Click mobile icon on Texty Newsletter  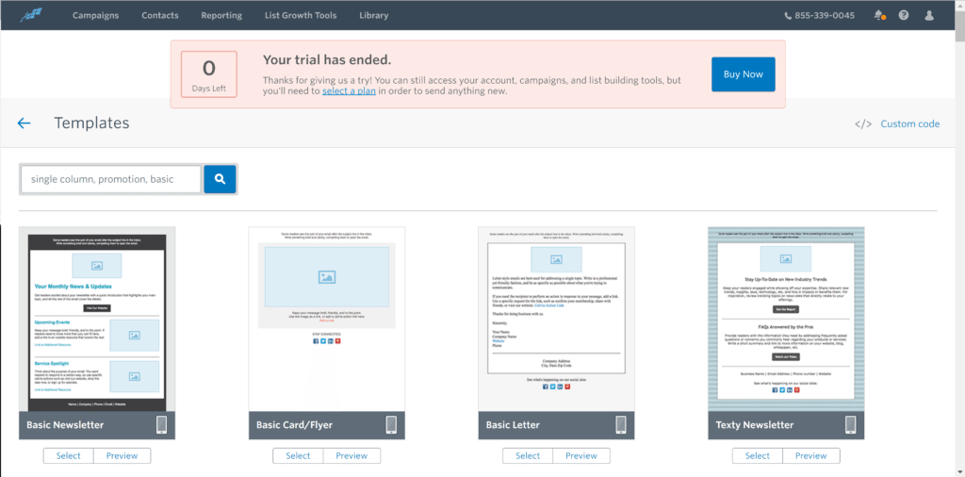851,425
